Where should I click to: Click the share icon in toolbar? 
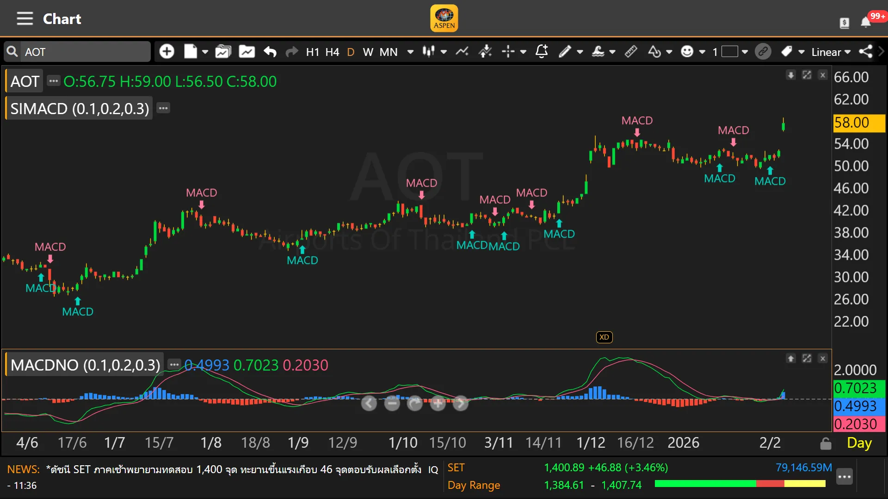[x=865, y=51]
